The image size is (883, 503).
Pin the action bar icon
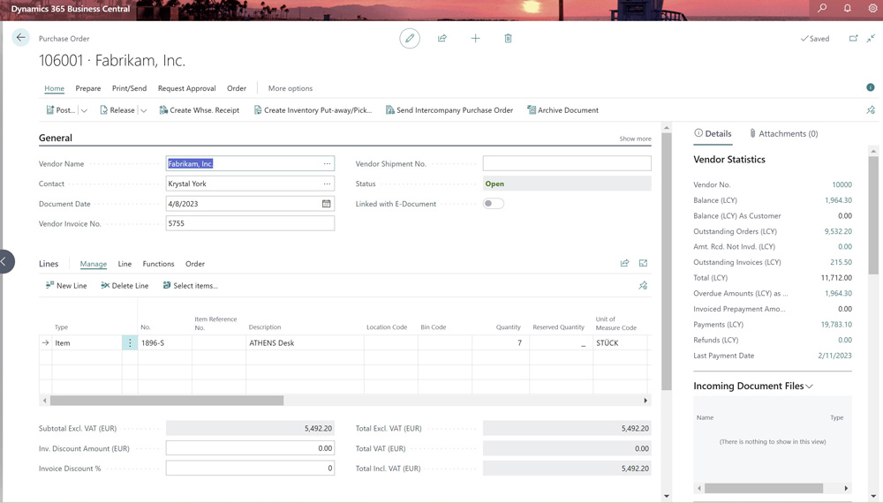coord(871,110)
